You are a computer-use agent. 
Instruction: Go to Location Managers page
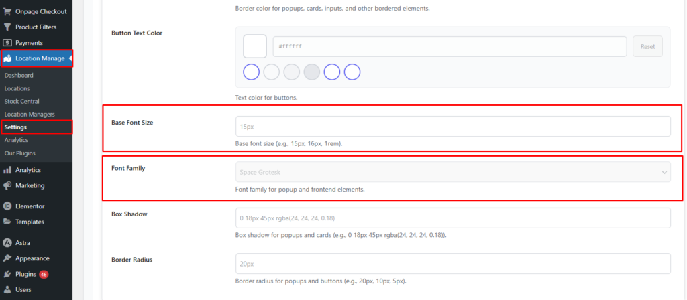tap(29, 115)
